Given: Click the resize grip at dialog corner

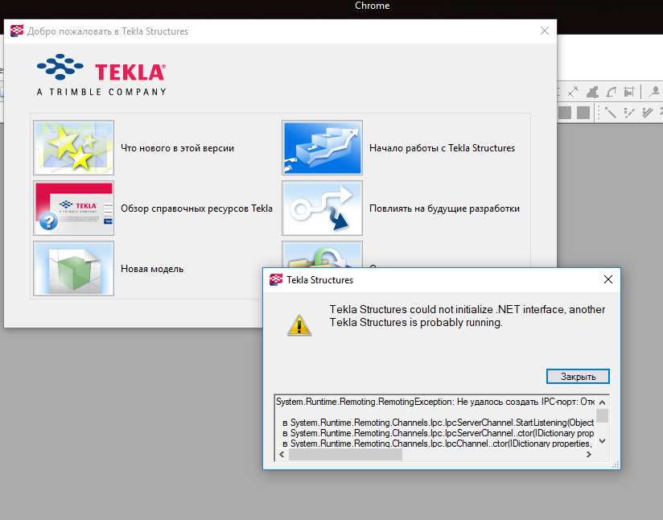Looking at the screenshot, I should point(616,465).
